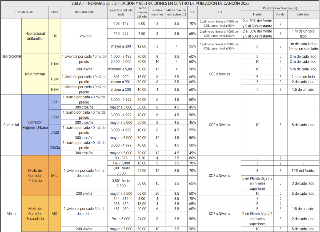320x232 pixels.
Task: Click the 'Laterales' sub-header
Action: [303, 14]
